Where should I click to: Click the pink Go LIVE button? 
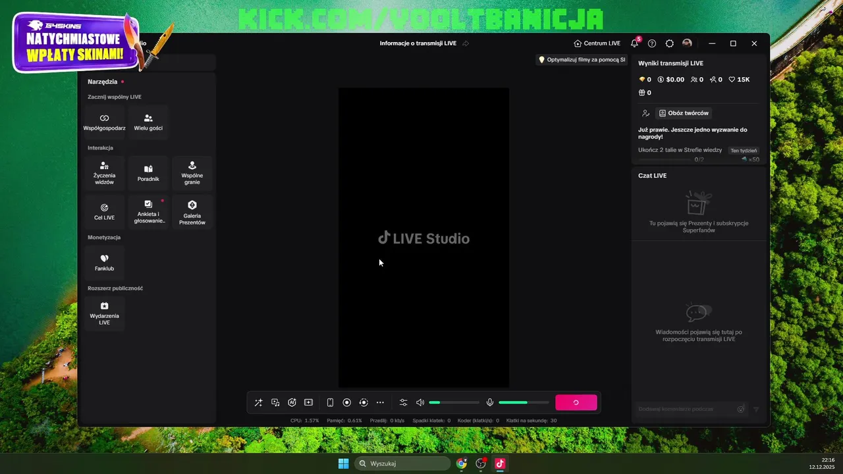click(x=576, y=402)
